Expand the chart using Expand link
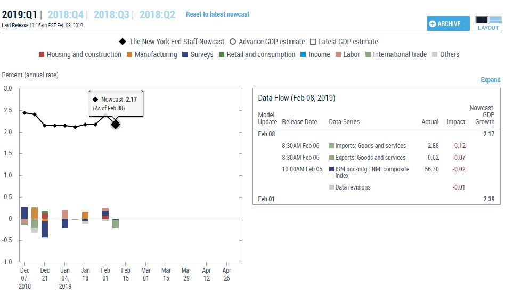This screenshot has height=296, width=505. [490, 80]
